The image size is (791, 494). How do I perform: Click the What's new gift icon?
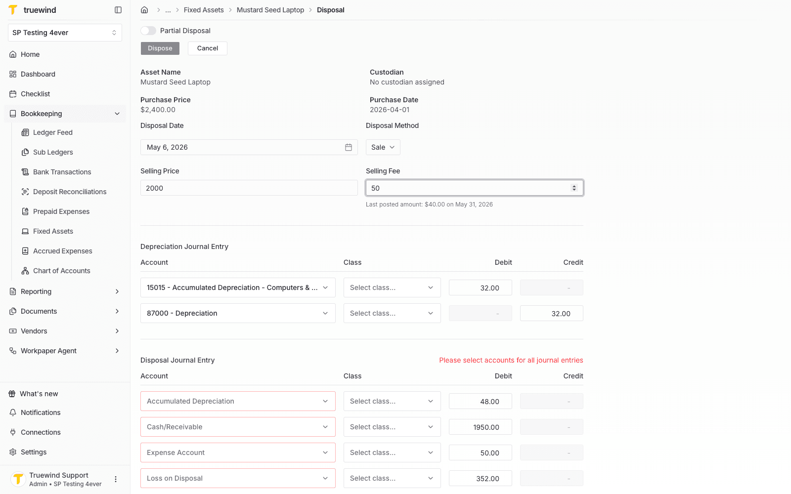click(x=12, y=394)
